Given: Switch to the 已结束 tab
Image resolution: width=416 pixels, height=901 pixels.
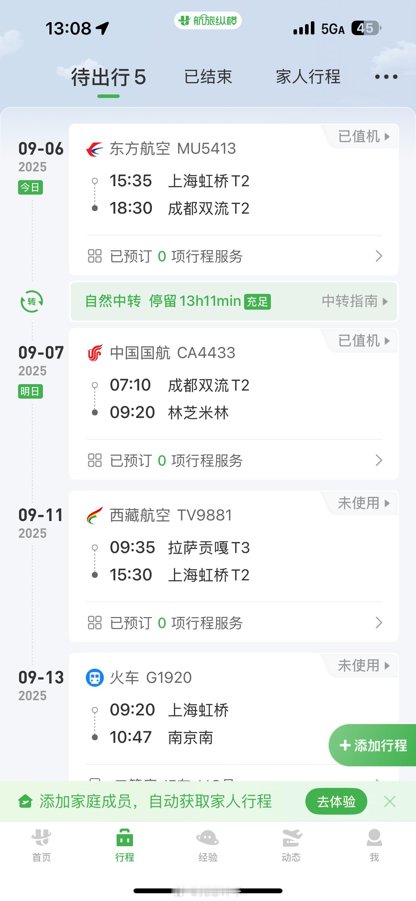Looking at the screenshot, I should [x=208, y=77].
